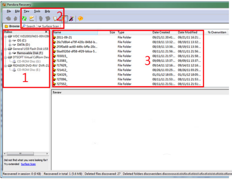Select the ?24329_ folder name
232x180 pixels.
coord(62,75)
